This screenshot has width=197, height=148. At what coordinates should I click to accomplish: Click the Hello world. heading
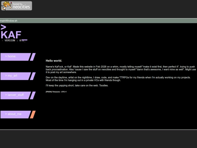pyautogui.click(x=54, y=61)
